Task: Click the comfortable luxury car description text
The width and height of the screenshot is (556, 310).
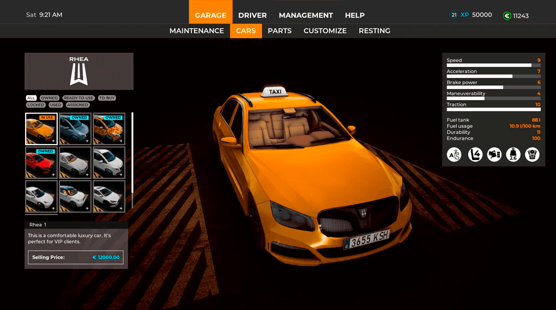Action: point(70,239)
